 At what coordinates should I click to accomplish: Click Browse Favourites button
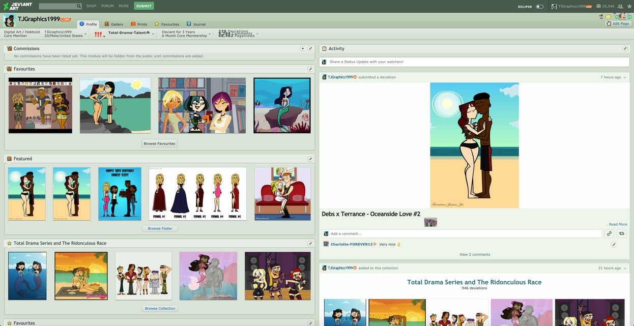click(x=159, y=143)
